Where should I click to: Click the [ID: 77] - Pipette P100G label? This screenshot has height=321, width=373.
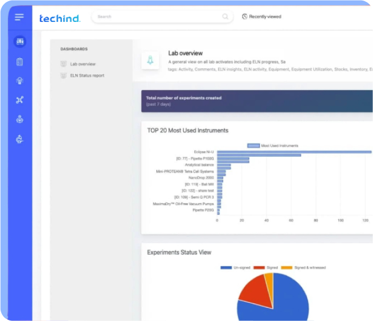pyautogui.click(x=195, y=158)
